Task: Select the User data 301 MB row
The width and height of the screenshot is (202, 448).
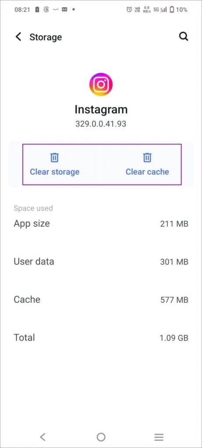Action: (x=101, y=262)
